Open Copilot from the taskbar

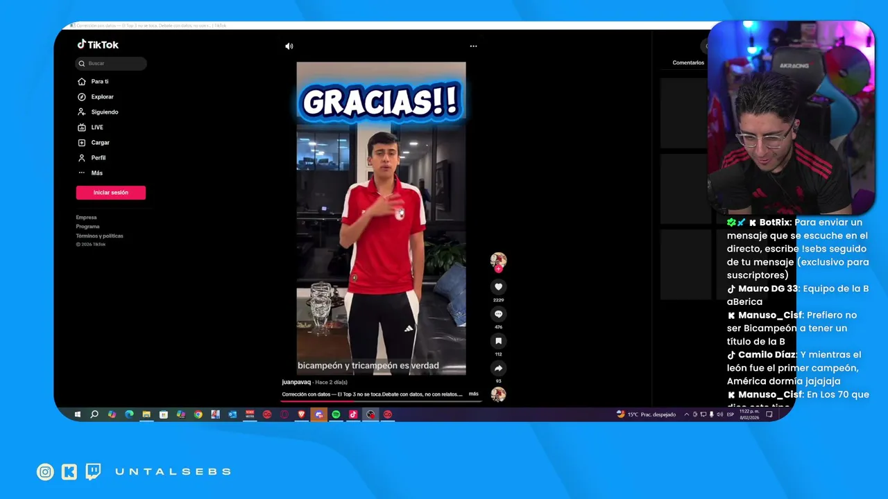click(112, 414)
